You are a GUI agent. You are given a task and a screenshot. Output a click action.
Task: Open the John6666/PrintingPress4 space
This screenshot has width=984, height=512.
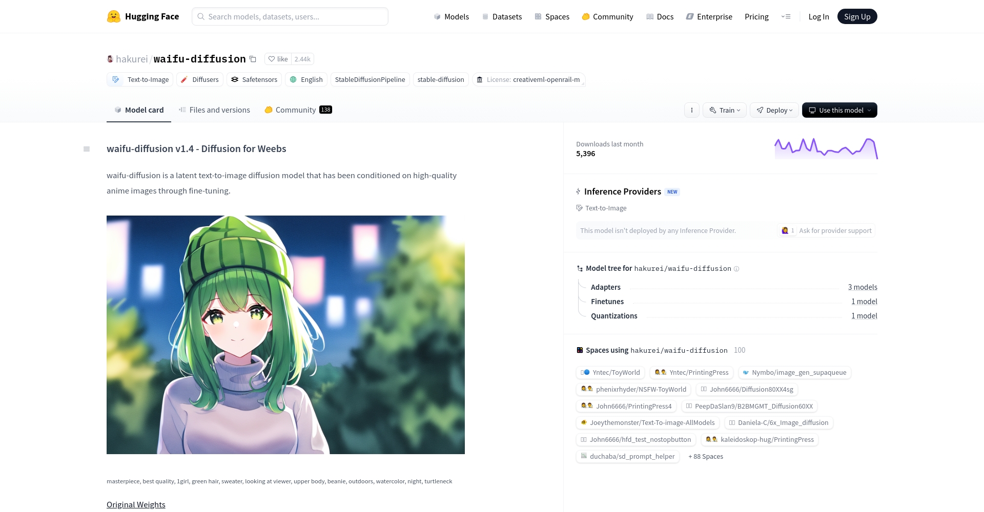click(626, 407)
